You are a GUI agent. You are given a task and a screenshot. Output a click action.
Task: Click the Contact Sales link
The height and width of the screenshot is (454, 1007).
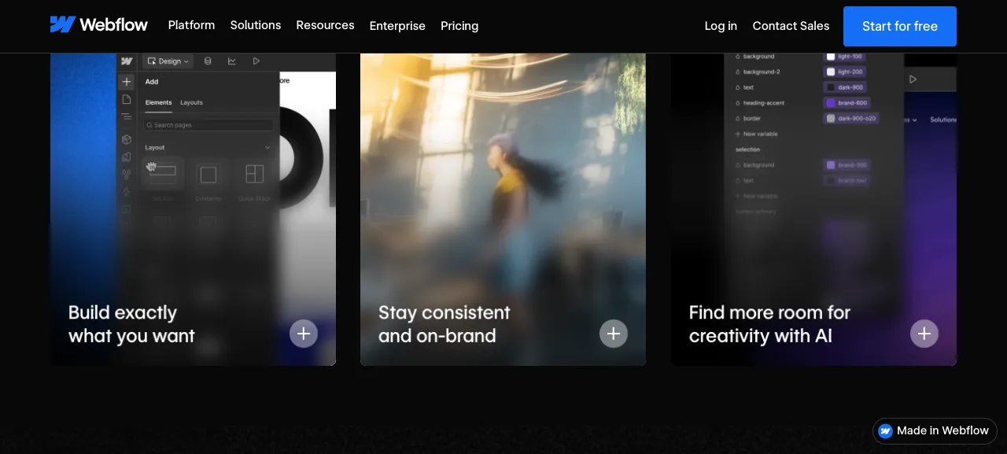791,26
